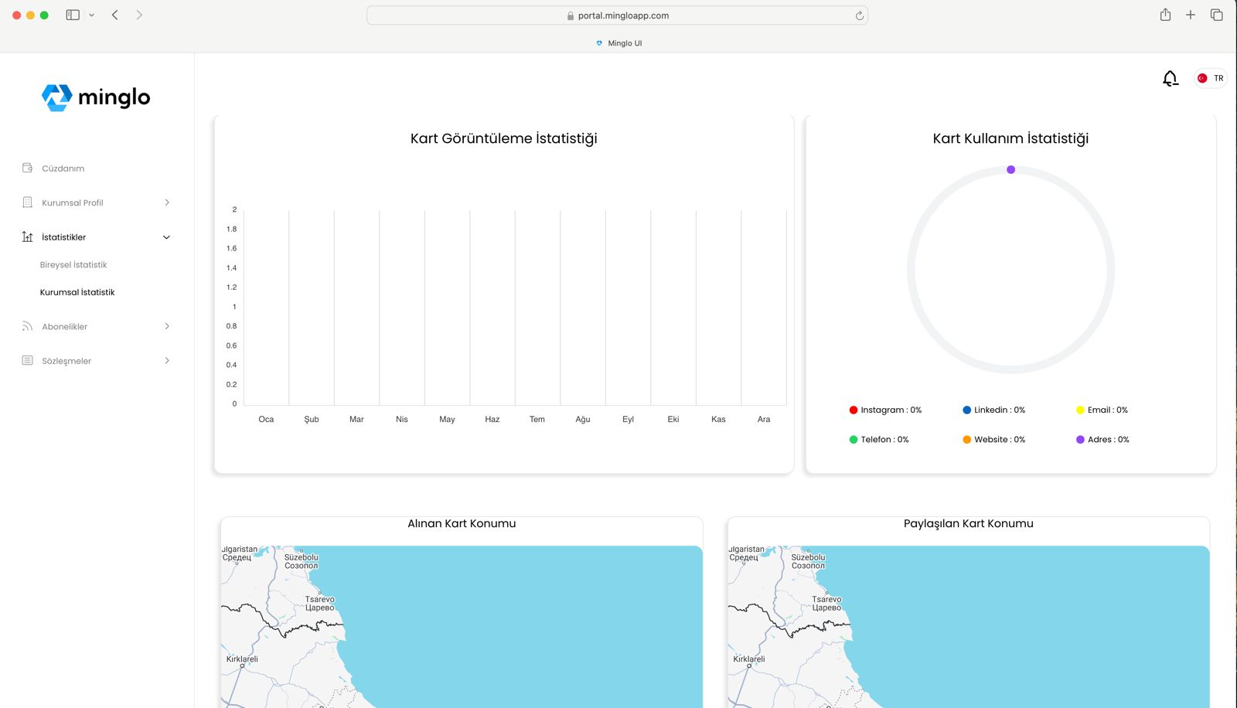Collapse İstatistikler chevron
Image resolution: width=1237 pixels, height=708 pixels.
pos(166,237)
